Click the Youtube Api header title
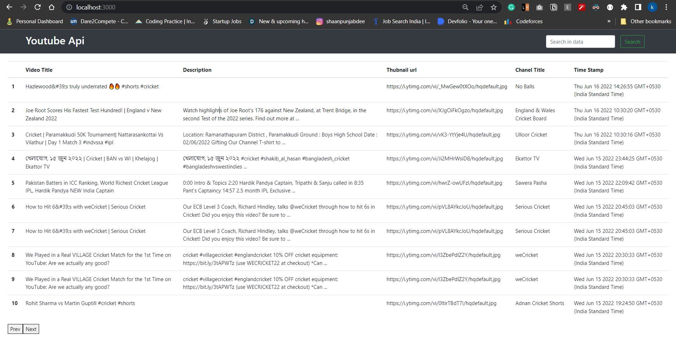The height and width of the screenshot is (343, 676). (55, 41)
